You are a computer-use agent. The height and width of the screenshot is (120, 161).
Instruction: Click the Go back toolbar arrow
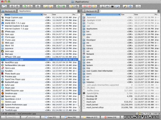tap(12, 6)
